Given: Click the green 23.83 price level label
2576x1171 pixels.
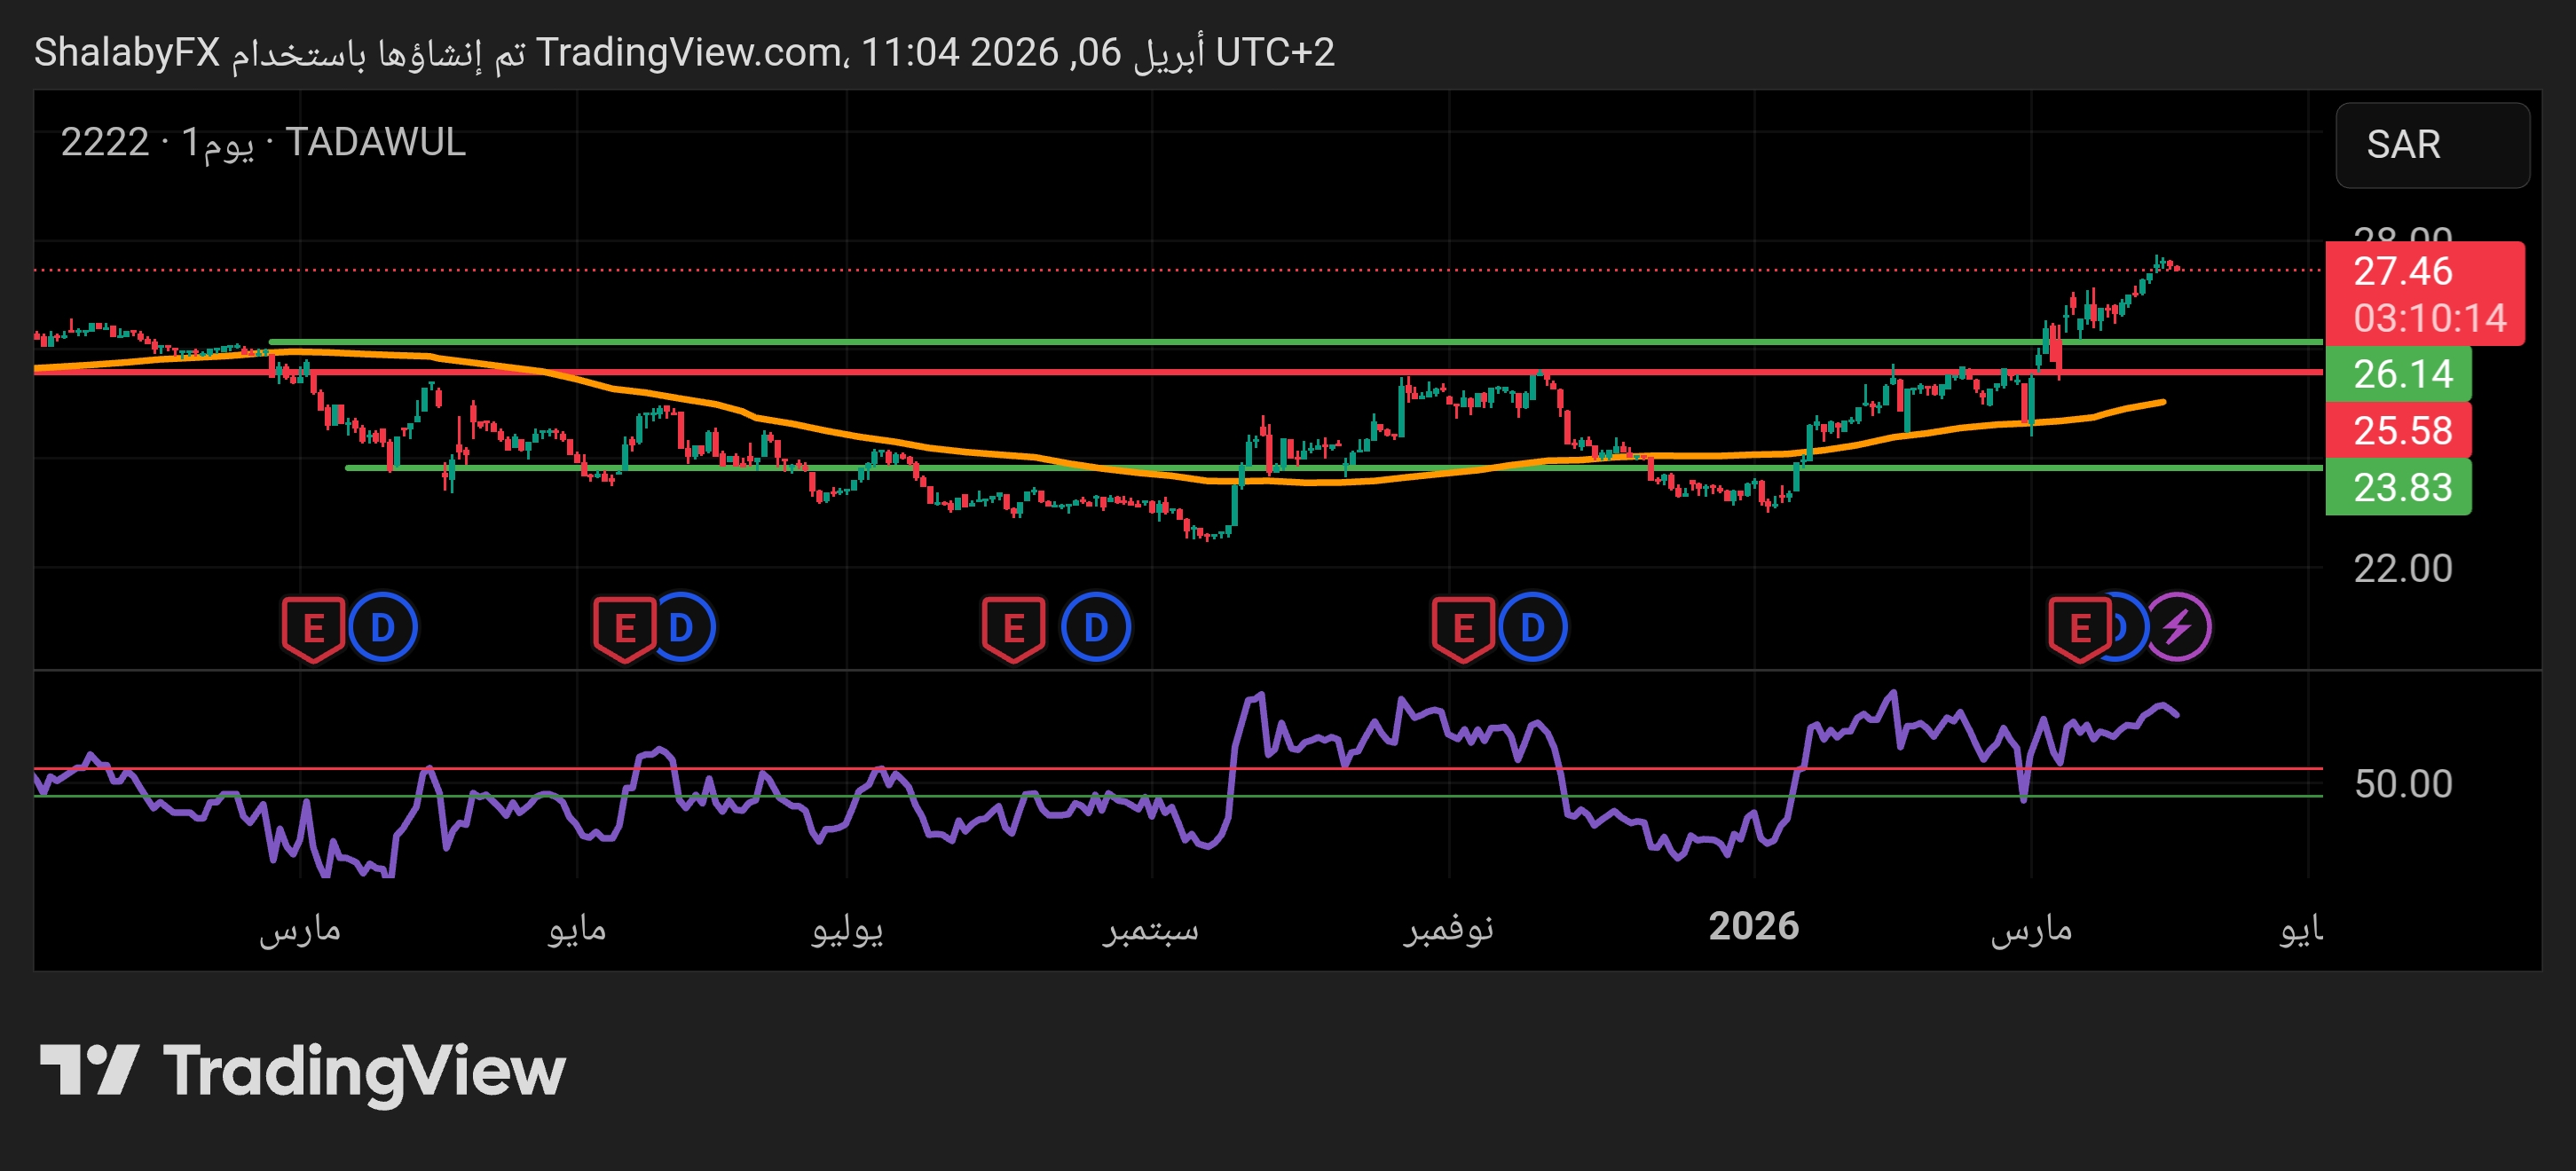Looking at the screenshot, I should pyautogui.click(x=2400, y=488).
